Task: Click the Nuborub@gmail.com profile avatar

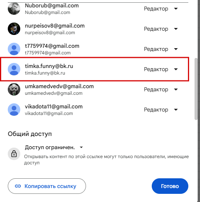Action: point(14,9)
